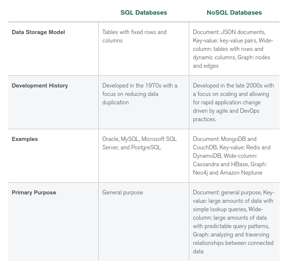Select the Development History row label
The height and width of the screenshot is (261, 288).
40,86
